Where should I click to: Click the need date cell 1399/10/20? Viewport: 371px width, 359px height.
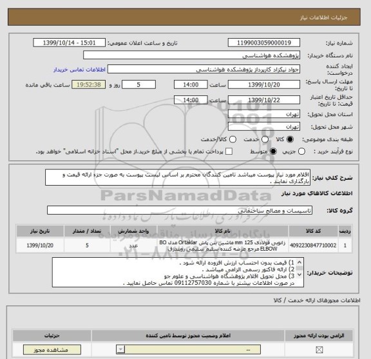click(x=40, y=246)
